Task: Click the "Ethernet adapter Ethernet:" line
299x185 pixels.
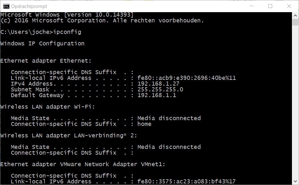Action: pos(46,61)
